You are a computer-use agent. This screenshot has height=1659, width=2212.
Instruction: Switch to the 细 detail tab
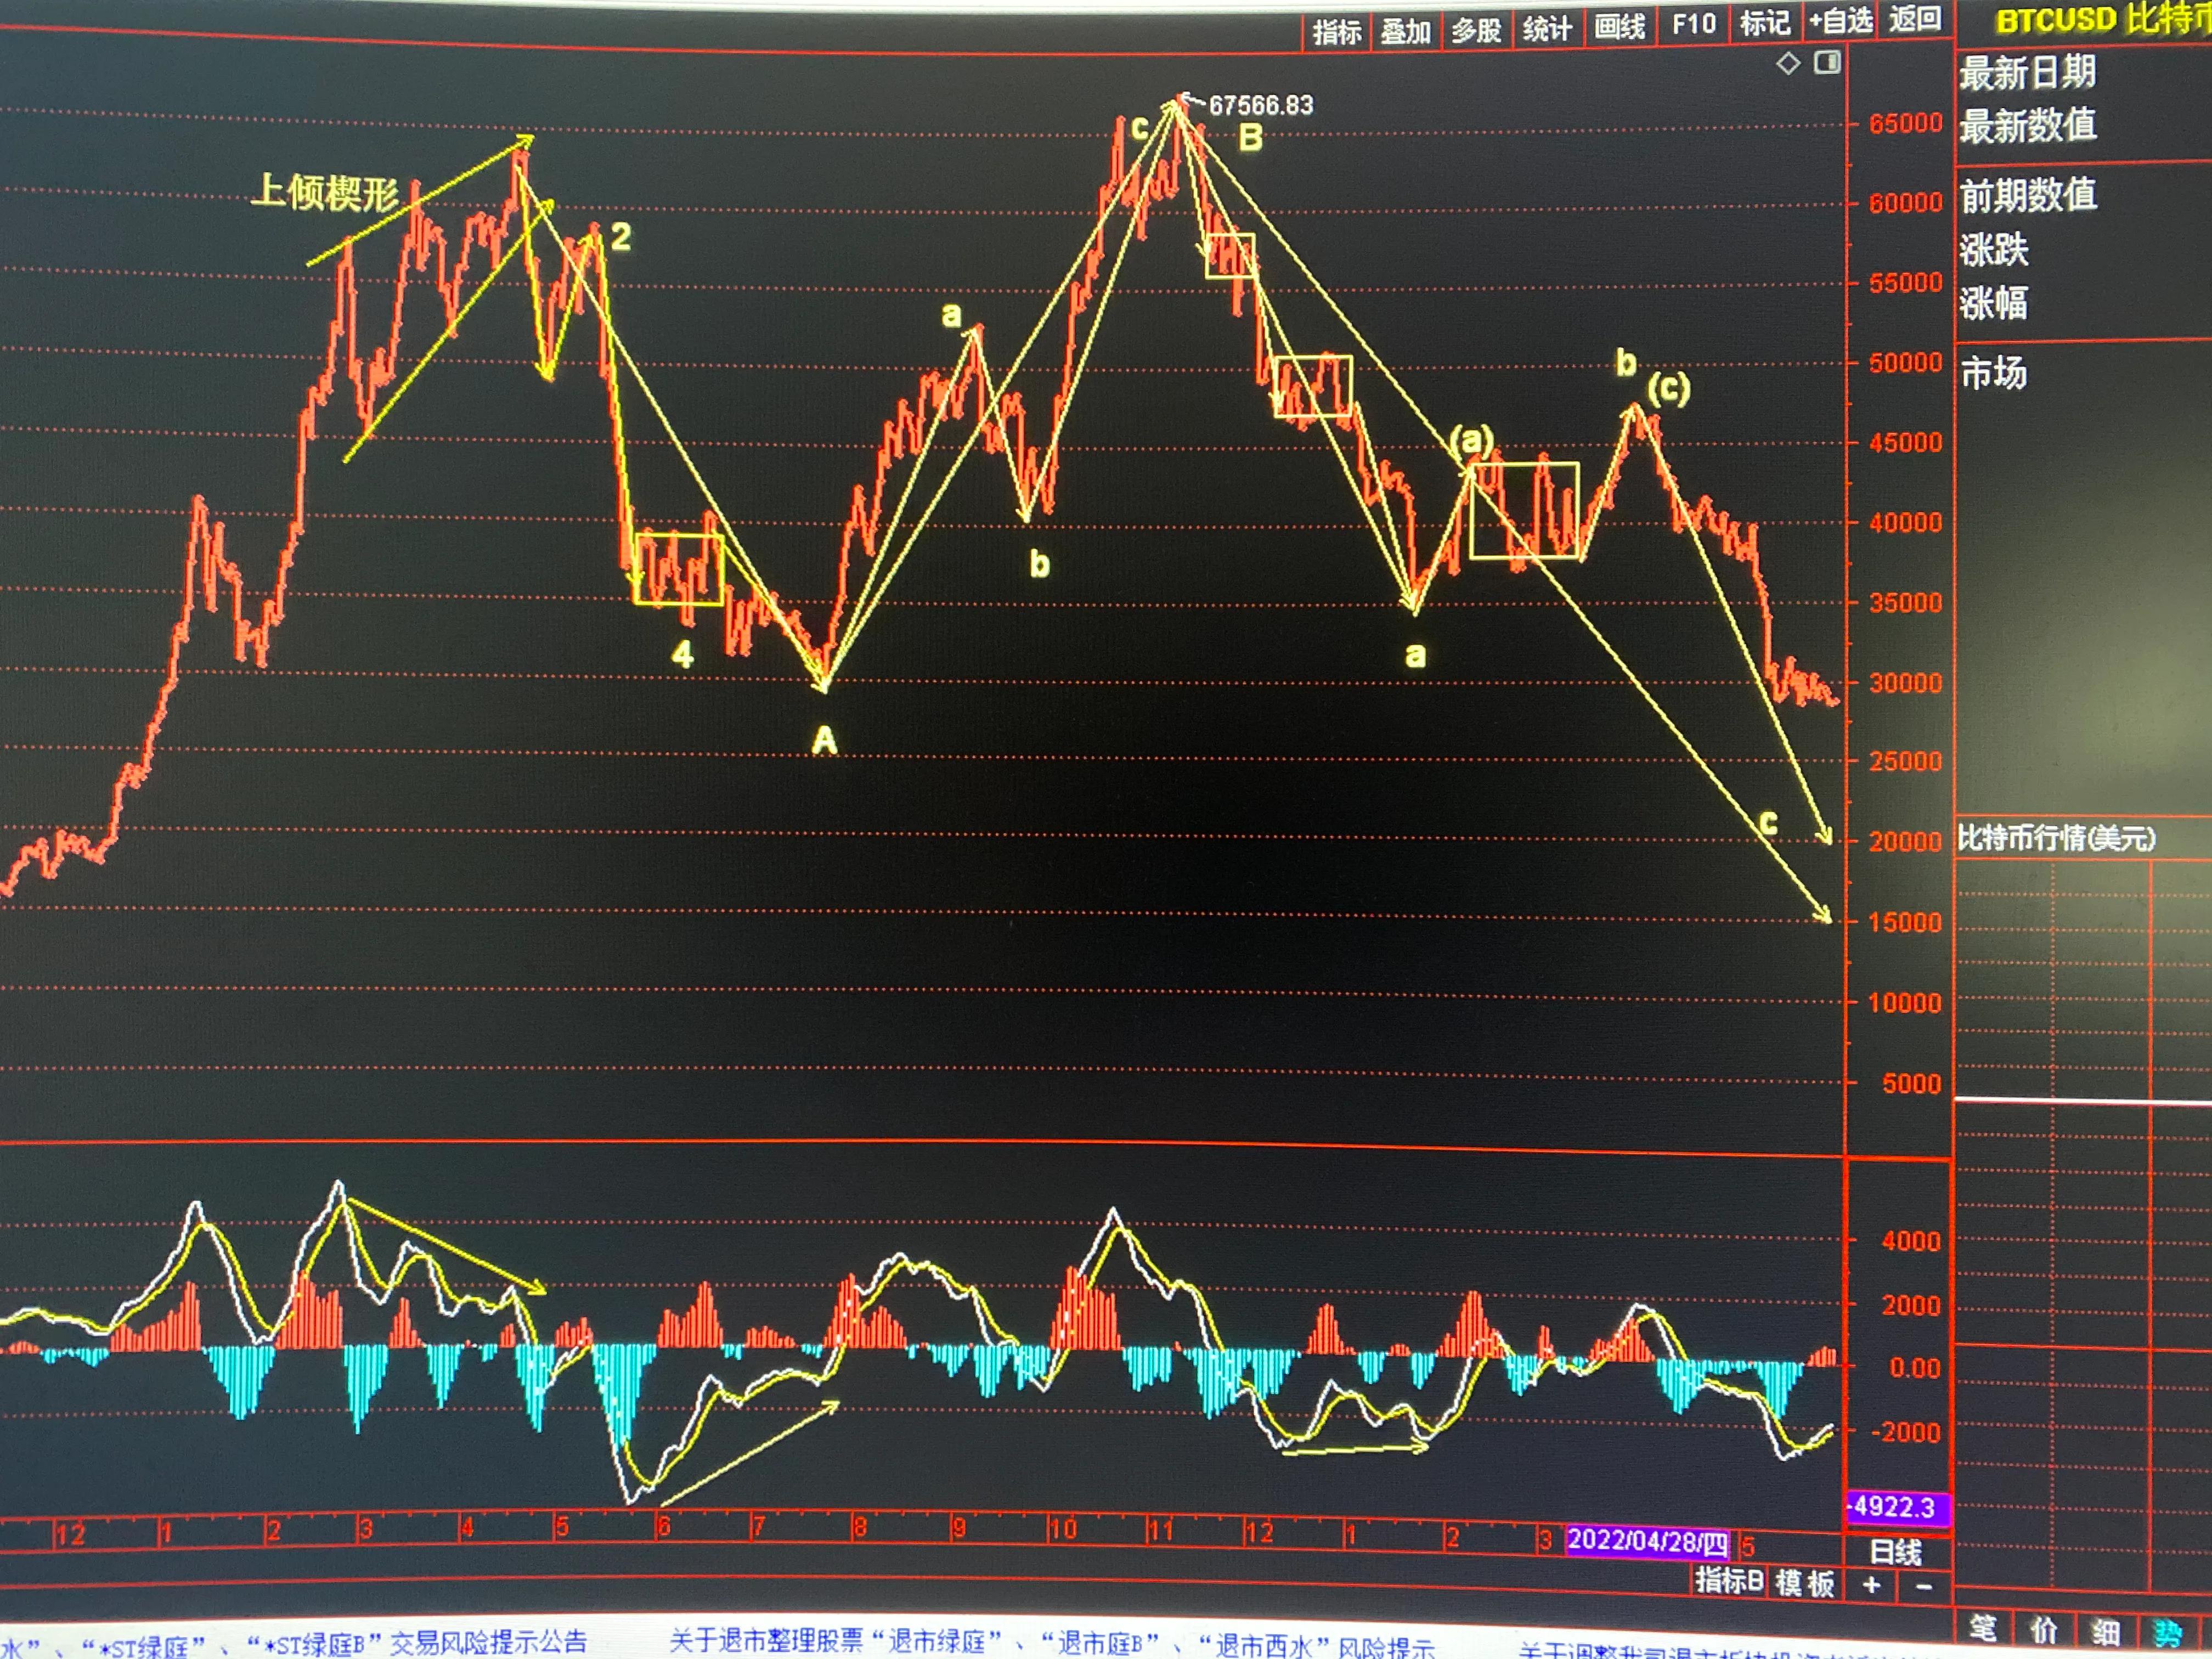[x=2106, y=1634]
